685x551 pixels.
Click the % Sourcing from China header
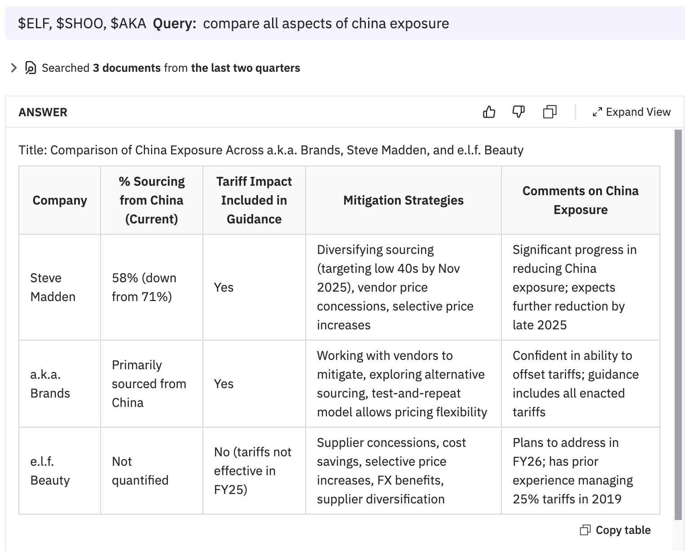coord(151,200)
